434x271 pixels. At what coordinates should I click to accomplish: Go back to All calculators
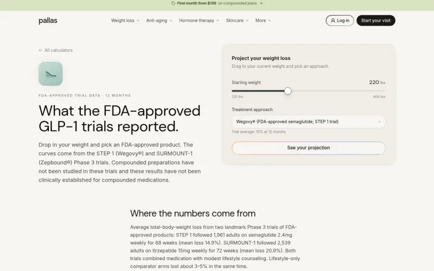(56, 50)
